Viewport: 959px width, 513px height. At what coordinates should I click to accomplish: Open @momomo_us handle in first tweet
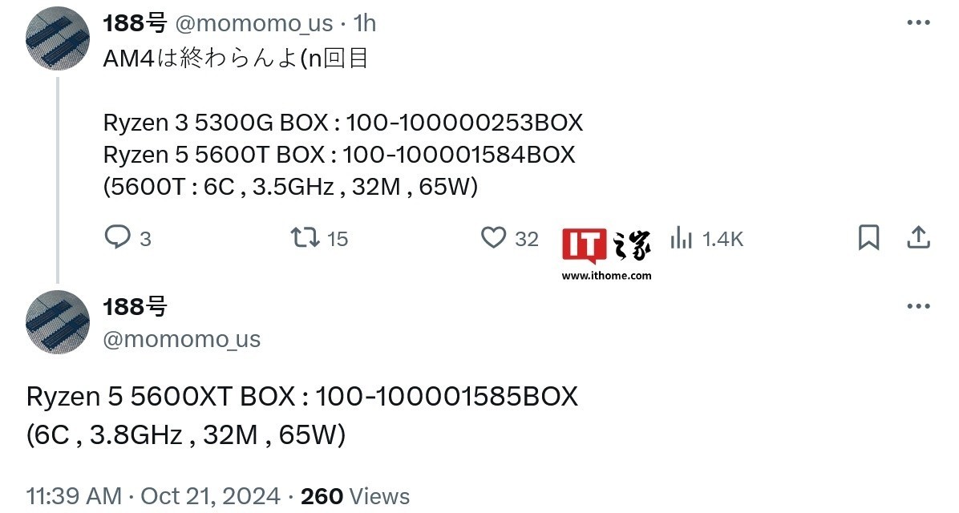pyautogui.click(x=254, y=23)
